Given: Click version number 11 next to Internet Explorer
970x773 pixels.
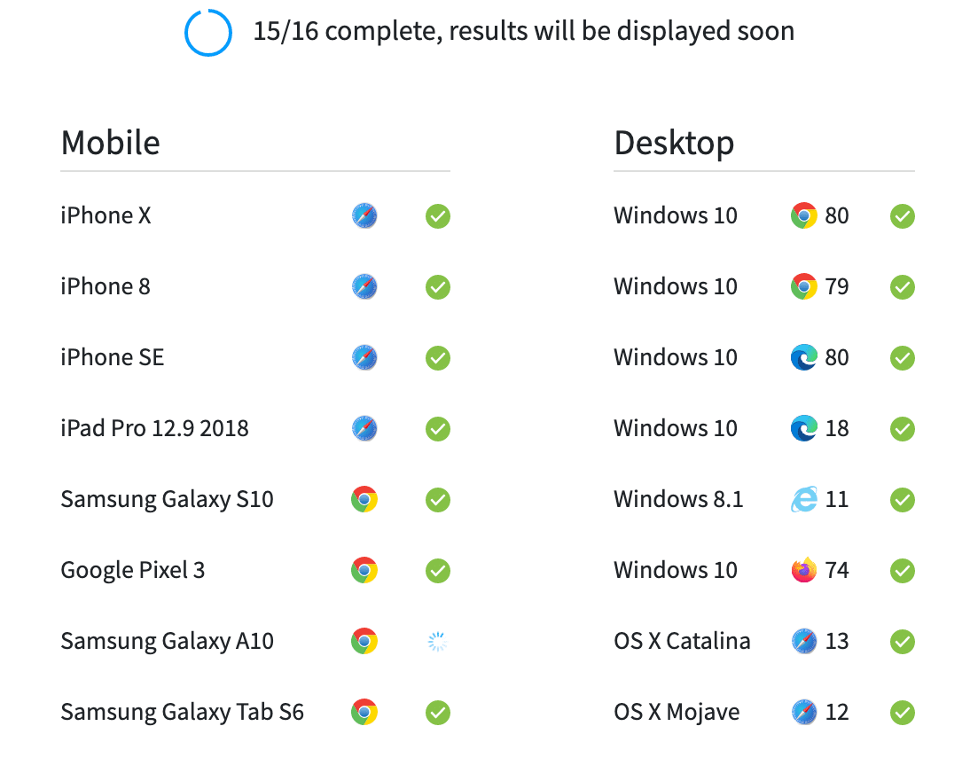Looking at the screenshot, I should [x=837, y=500].
